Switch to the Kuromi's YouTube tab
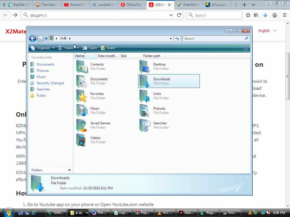Screen dimensions: 290x217 coord(75,5)
